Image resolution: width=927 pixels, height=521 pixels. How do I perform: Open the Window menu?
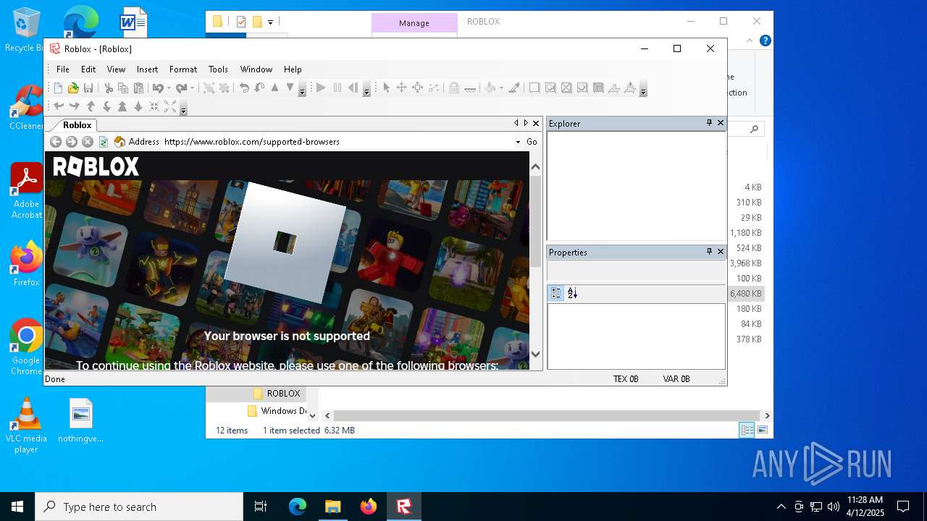256,69
